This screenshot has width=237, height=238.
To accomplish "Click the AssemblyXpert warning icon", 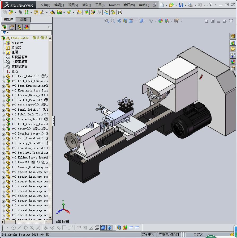I will (x=113, y=12).
